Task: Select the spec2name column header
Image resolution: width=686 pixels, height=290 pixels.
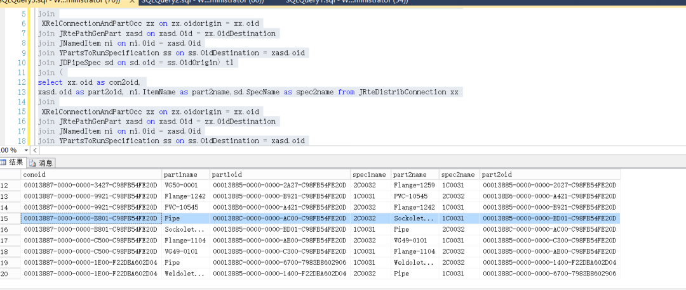Action: [x=459, y=174]
